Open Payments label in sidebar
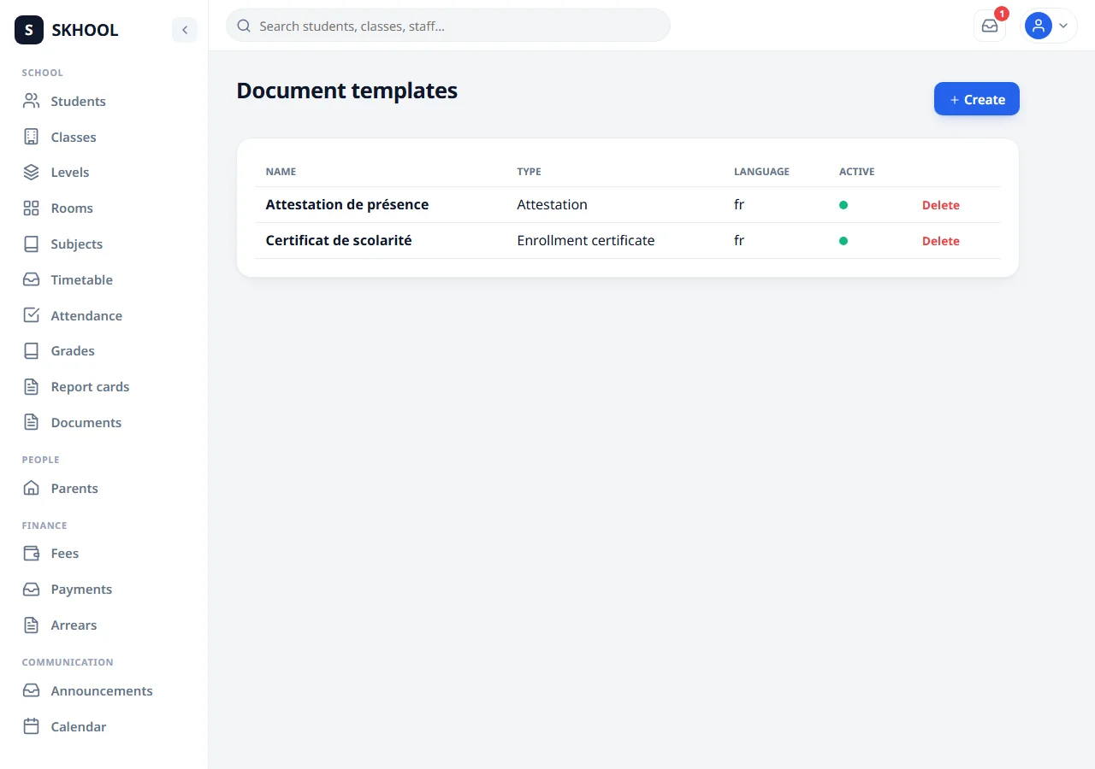The image size is (1095, 769). [x=81, y=589]
